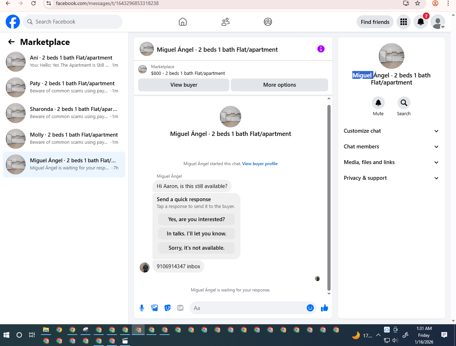This screenshot has height=346, width=456.
Task: Open Molly apartment conversation
Action: pos(64,138)
